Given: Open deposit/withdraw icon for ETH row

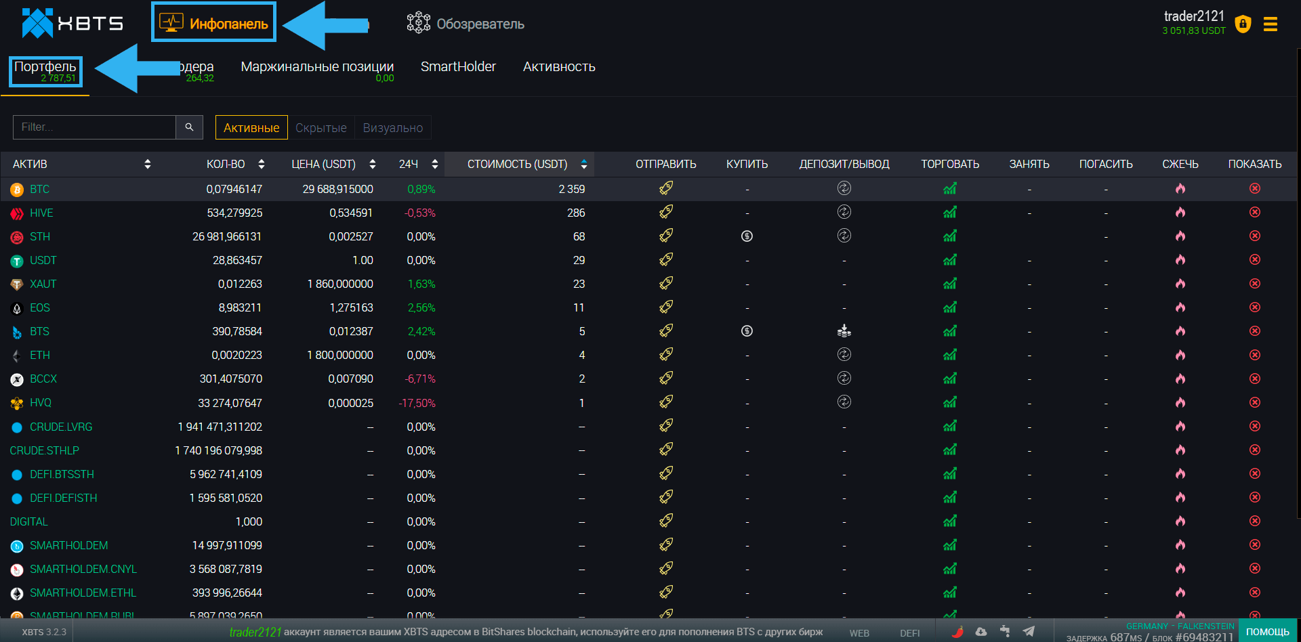Looking at the screenshot, I should pyautogui.click(x=844, y=355).
